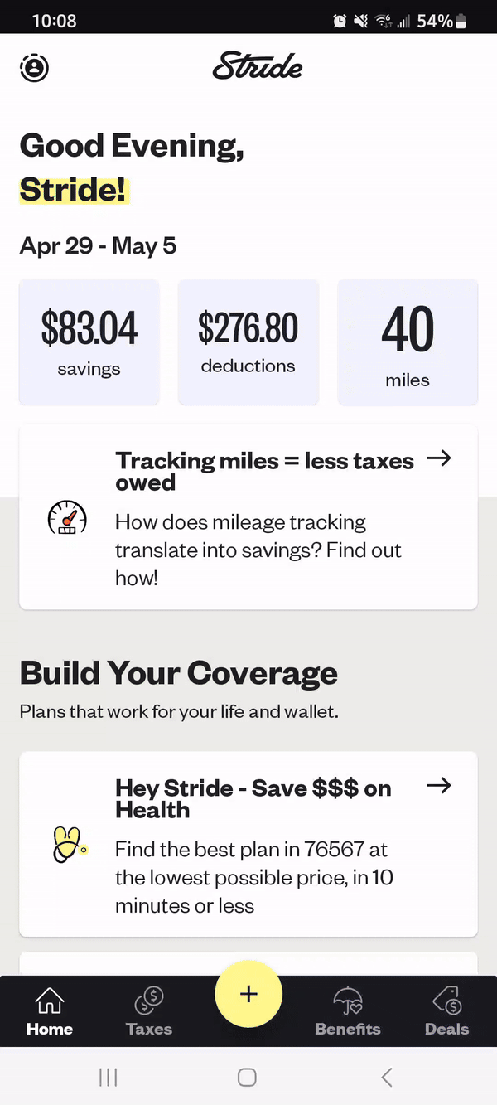Tap the Stride logo

coord(258,66)
